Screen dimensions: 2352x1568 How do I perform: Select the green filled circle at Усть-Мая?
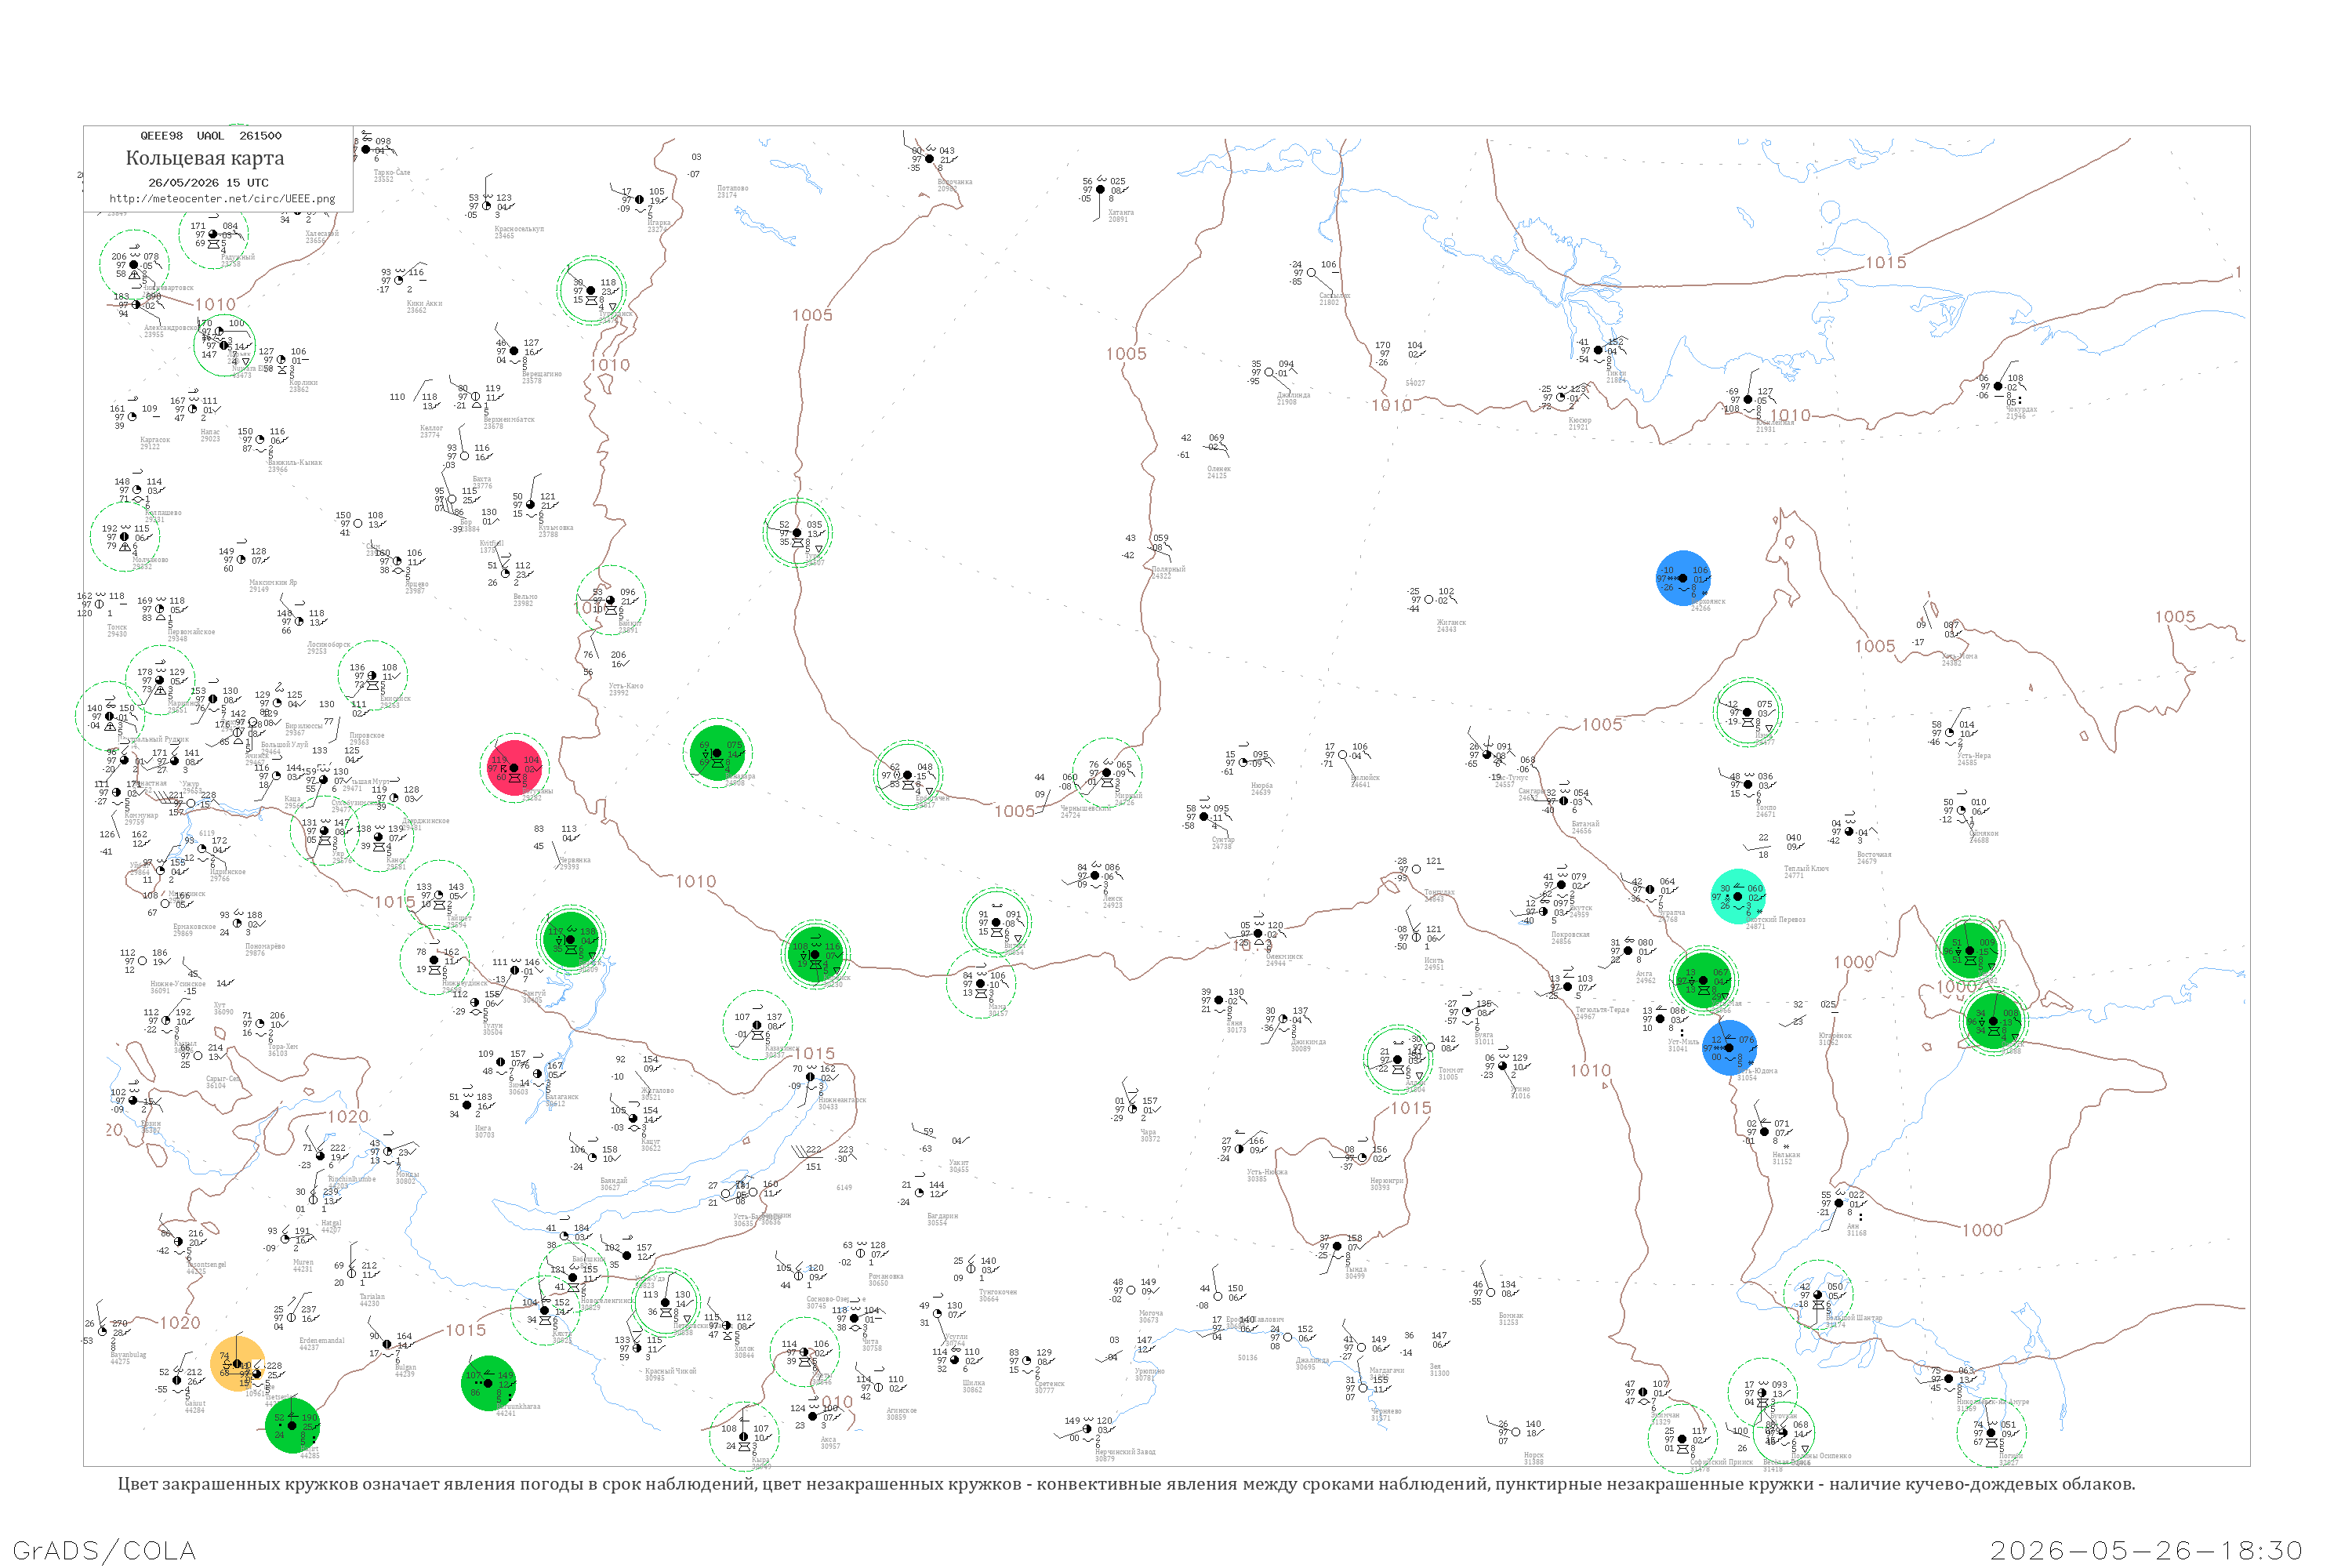(1703, 980)
